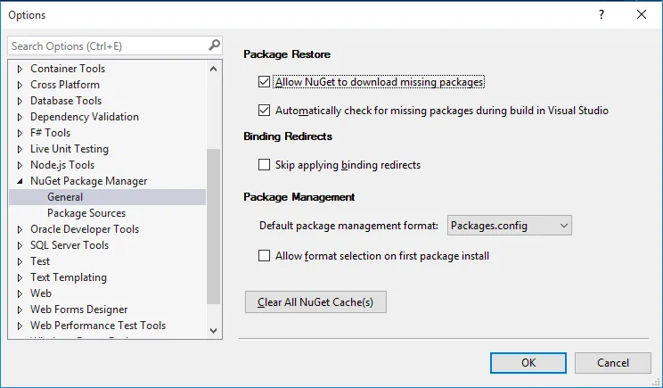Expand the Container Tools node
Viewport: 663px width, 388px height.
pos(20,69)
